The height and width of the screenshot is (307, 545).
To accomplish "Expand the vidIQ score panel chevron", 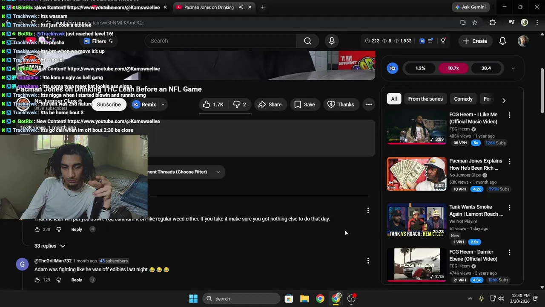I will point(513,68).
